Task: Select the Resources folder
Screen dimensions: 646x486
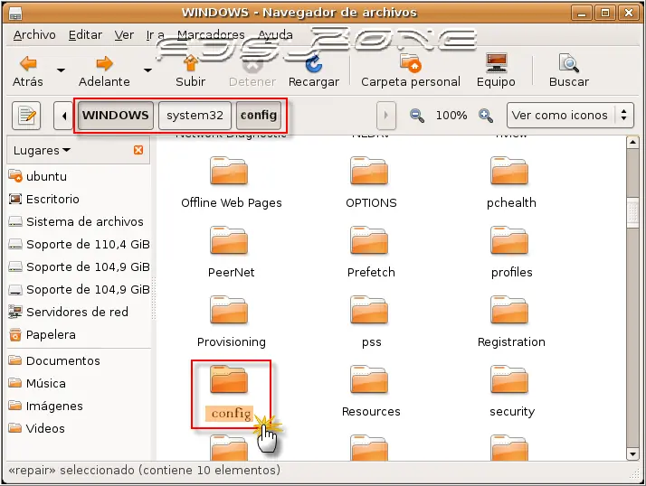Action: [x=371, y=391]
